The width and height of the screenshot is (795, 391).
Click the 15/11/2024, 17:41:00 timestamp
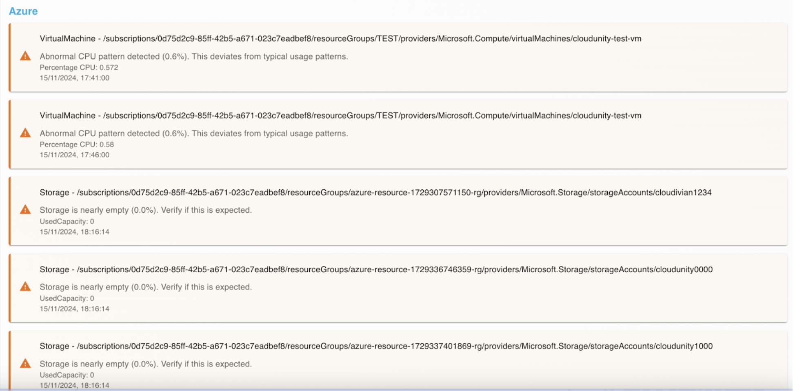pos(74,78)
